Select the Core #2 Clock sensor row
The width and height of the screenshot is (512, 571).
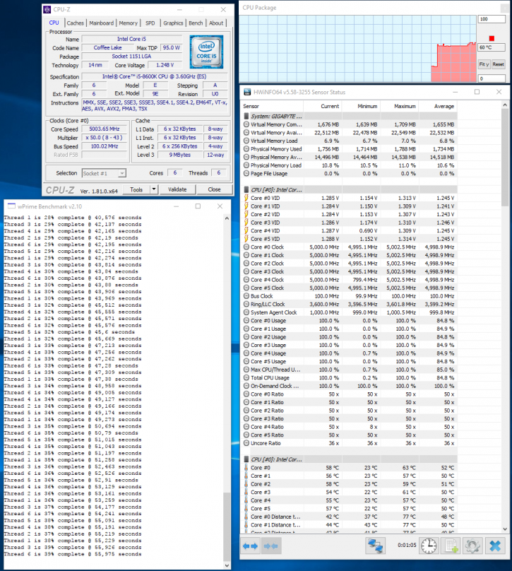click(350, 264)
